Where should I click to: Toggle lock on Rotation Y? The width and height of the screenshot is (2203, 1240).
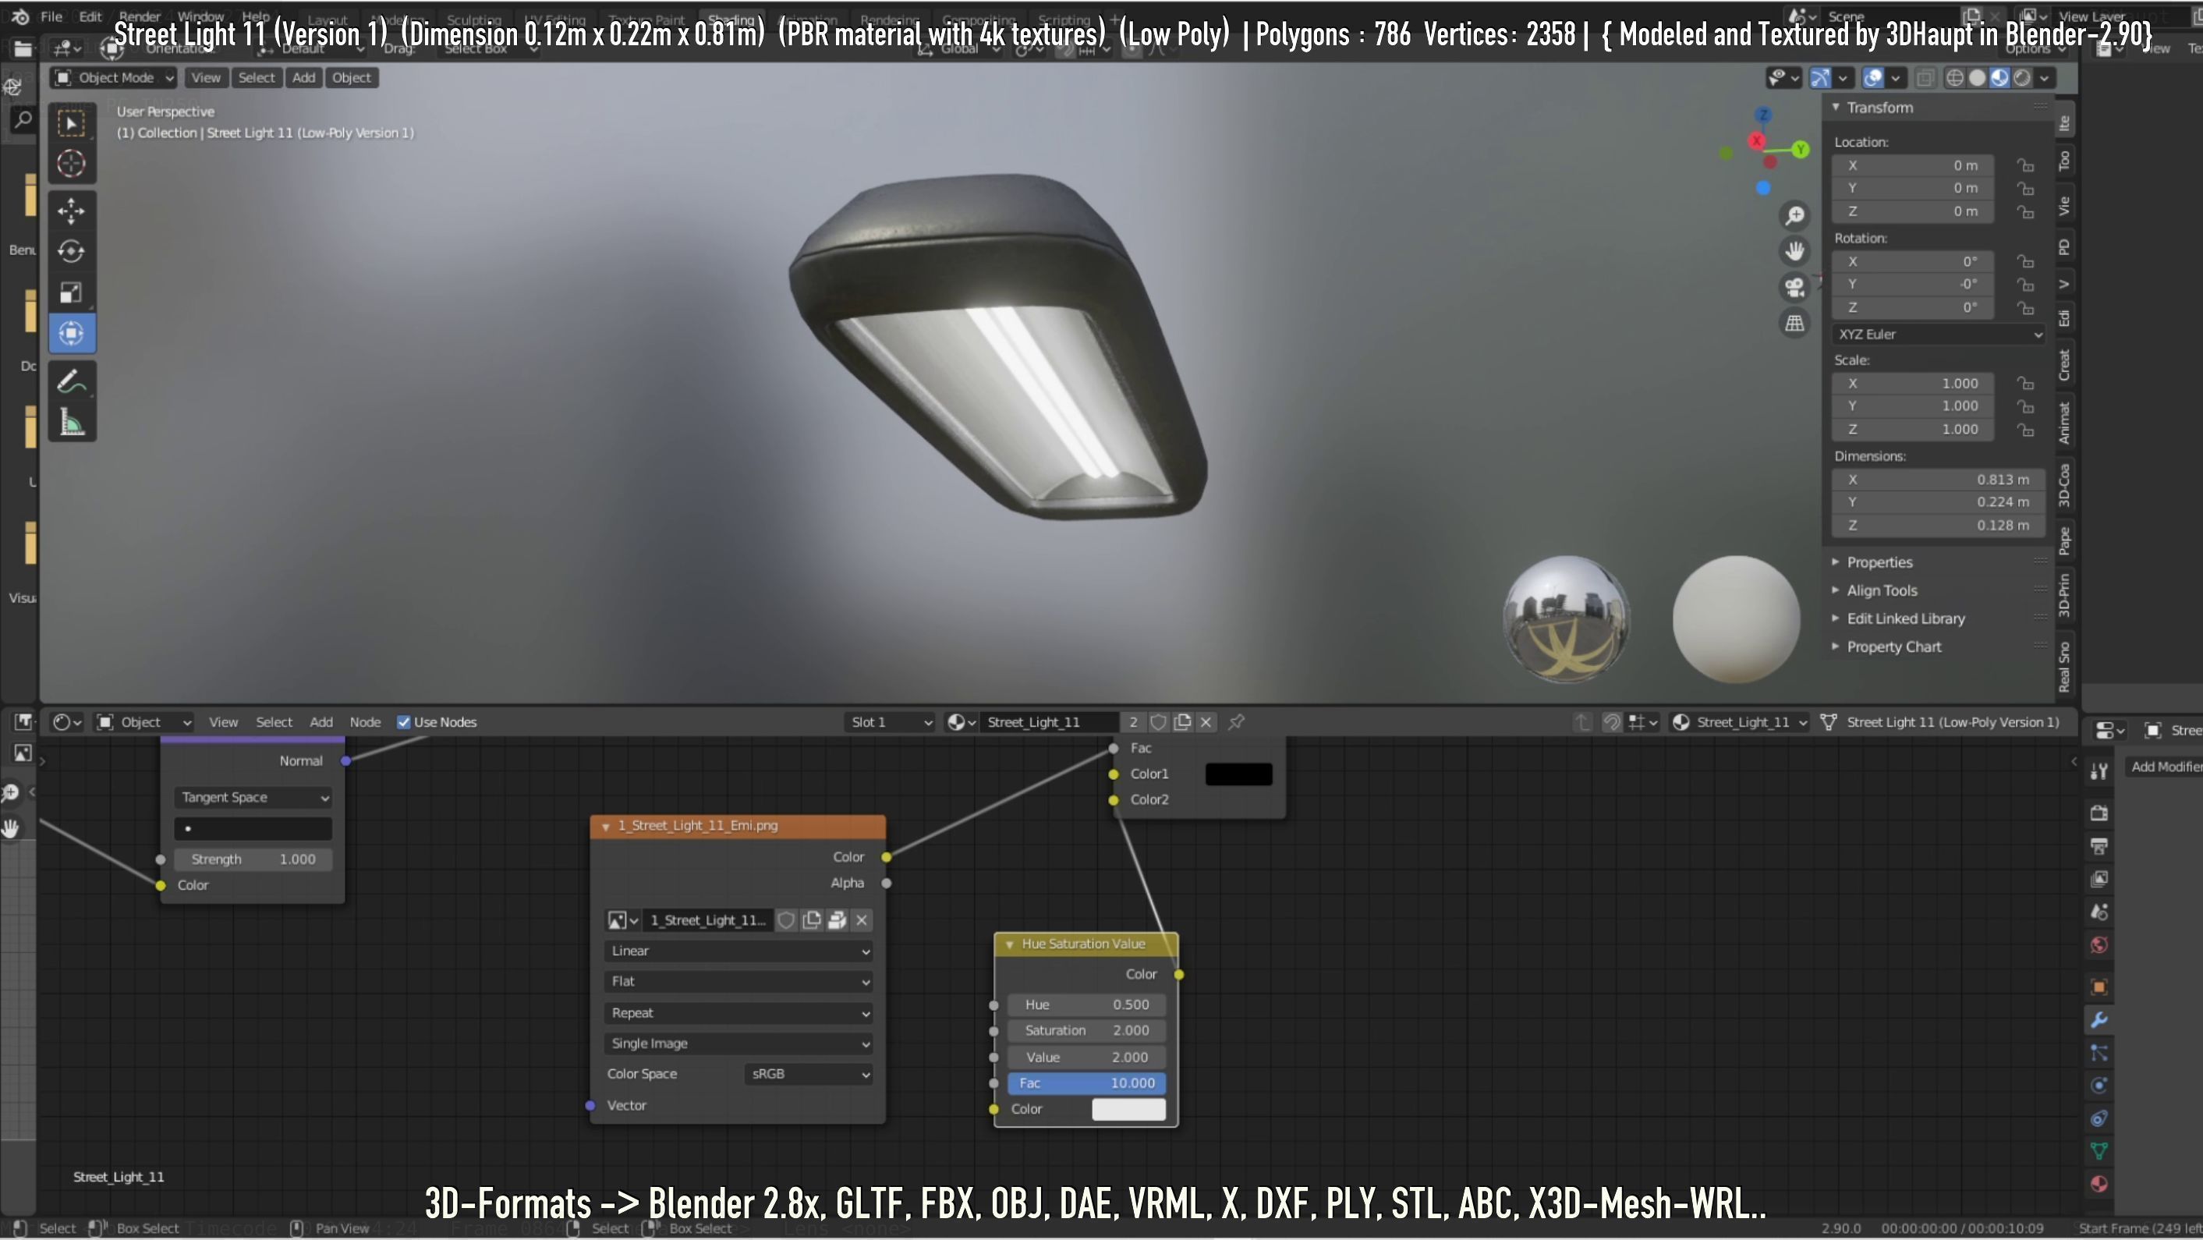click(x=2025, y=284)
